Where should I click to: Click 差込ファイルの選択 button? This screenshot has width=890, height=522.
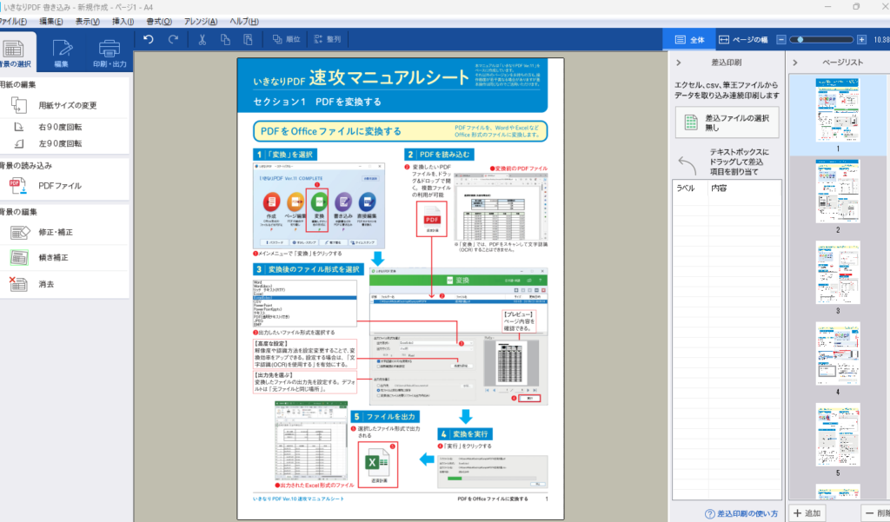tap(727, 121)
